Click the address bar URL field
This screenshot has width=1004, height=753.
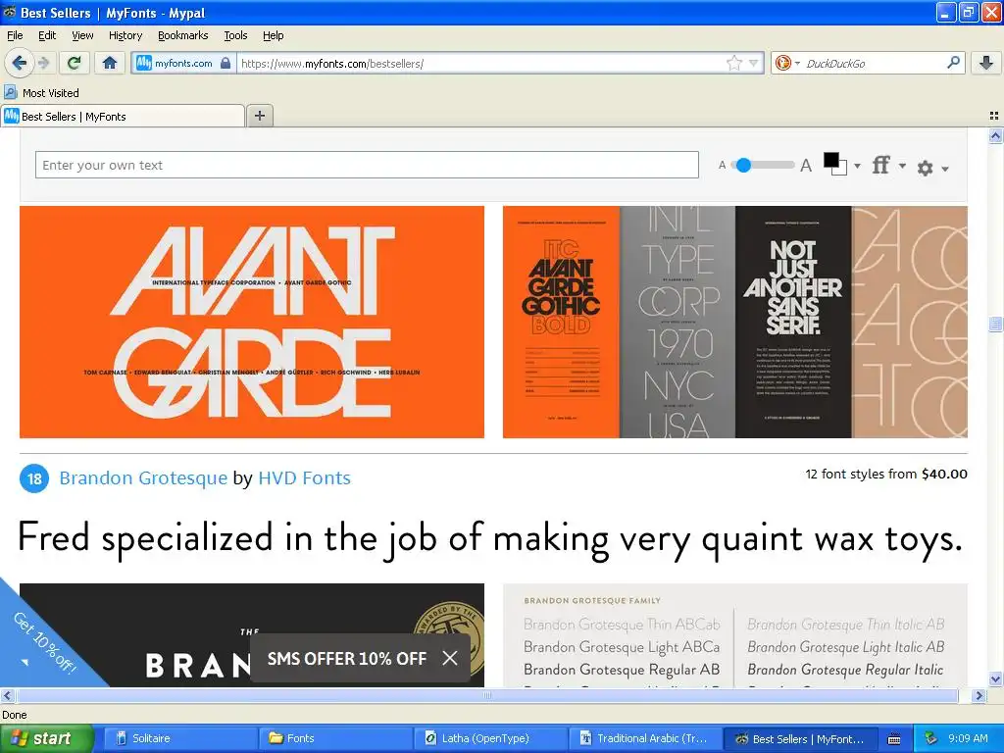pyautogui.click(x=480, y=63)
